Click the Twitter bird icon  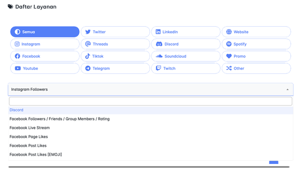tap(88, 32)
